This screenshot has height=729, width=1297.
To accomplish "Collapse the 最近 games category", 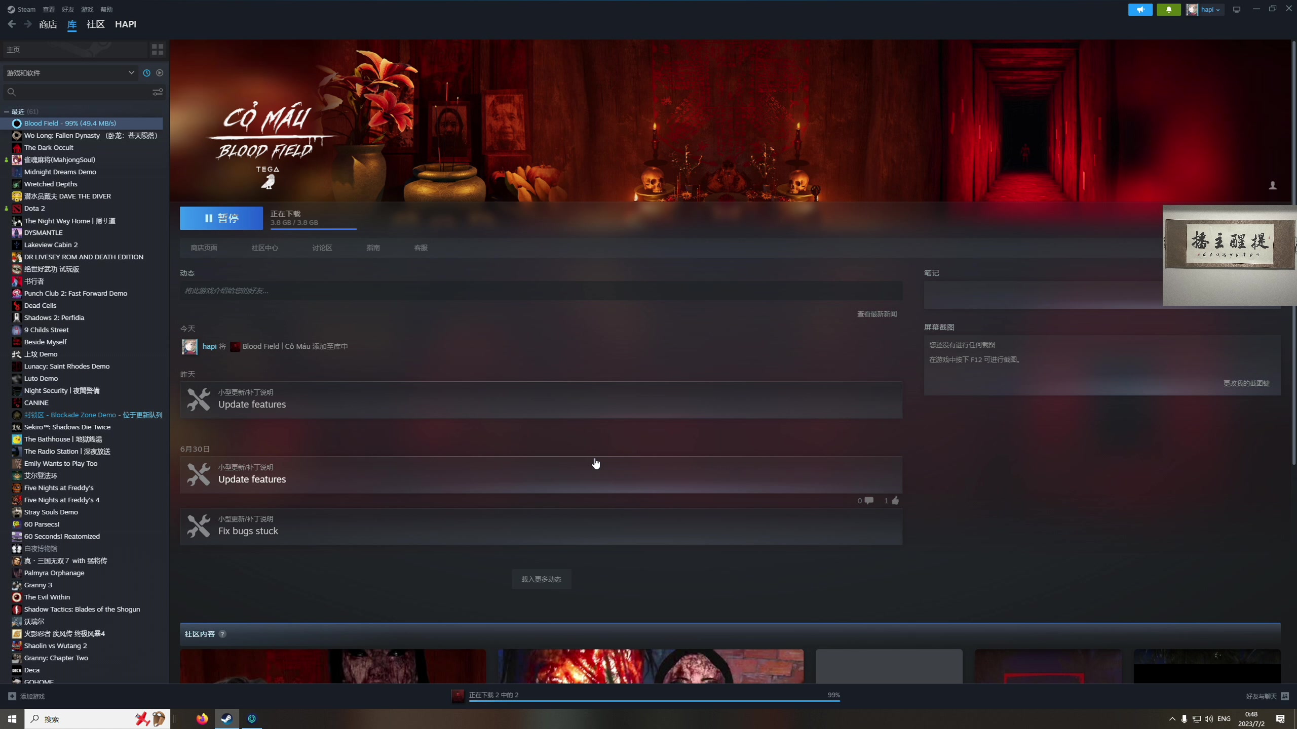I will point(7,111).
